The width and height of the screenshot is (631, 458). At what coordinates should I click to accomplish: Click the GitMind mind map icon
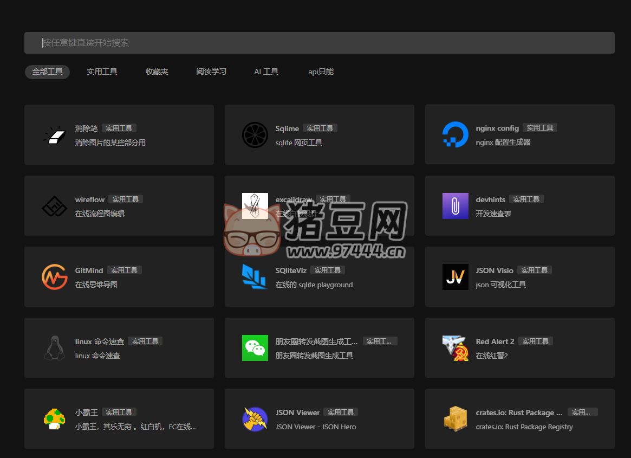(x=54, y=276)
